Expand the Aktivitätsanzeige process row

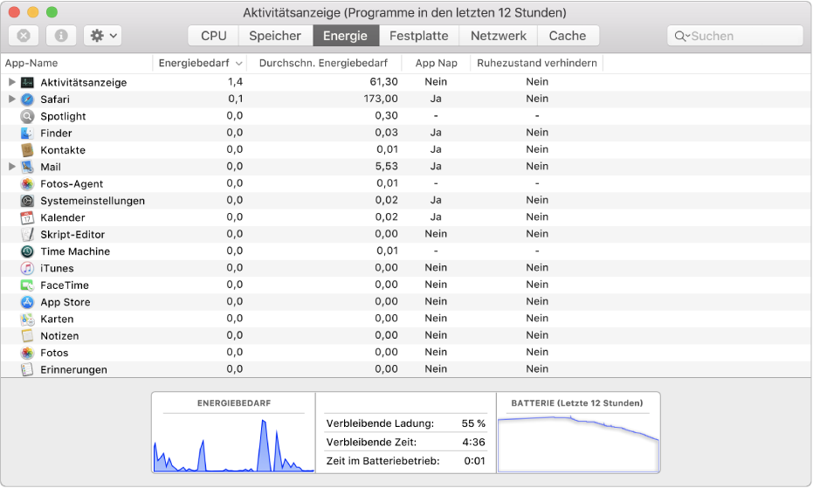click(11, 82)
